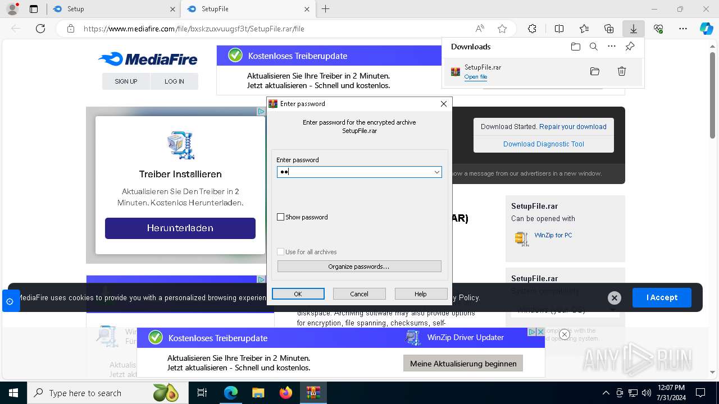Click the Herunterladen ad button
This screenshot has height=404, width=719.
[x=180, y=228]
